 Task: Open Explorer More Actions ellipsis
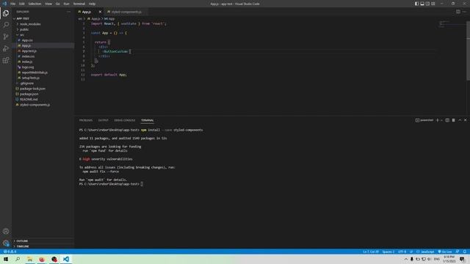point(68,12)
